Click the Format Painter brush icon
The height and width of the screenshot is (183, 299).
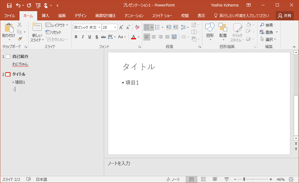click(x=20, y=39)
